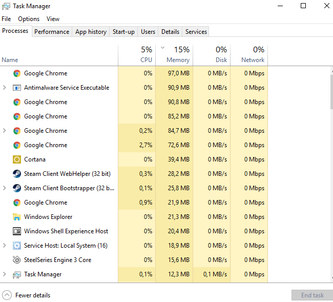Click the Windows Explorer folder icon
Screen dimensions: 333x302
tap(17, 217)
